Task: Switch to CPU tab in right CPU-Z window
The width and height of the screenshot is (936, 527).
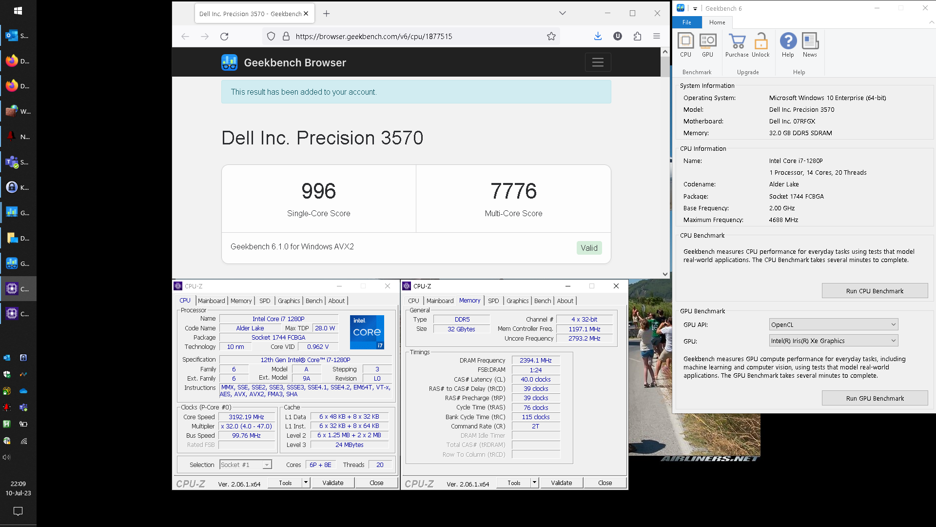Action: tap(413, 301)
